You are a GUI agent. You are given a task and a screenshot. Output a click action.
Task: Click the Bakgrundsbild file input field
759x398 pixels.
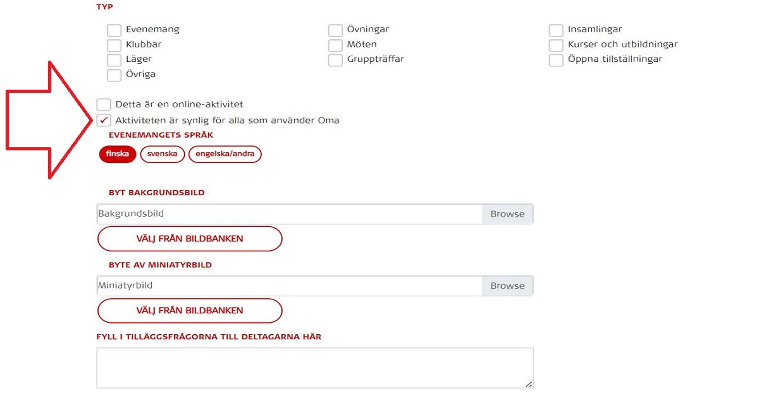(x=289, y=214)
